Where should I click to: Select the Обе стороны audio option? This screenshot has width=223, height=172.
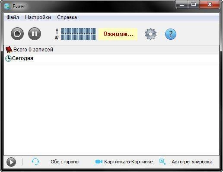[65, 162]
